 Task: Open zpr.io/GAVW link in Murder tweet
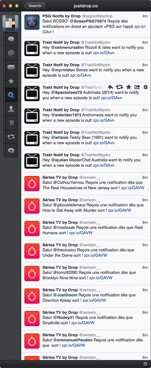tap(120, 210)
